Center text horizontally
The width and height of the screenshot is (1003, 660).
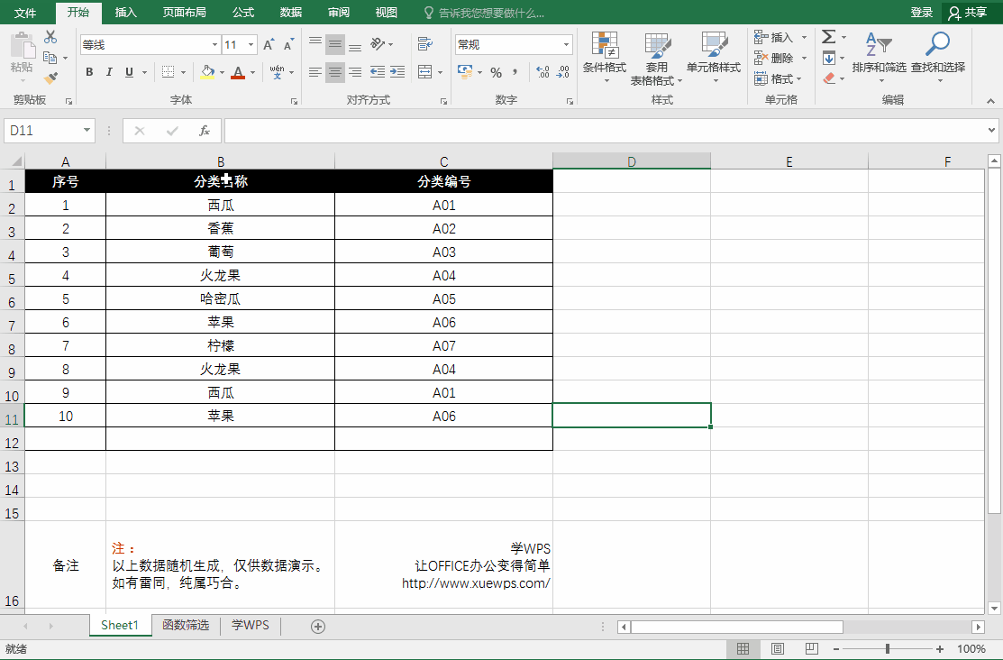[x=335, y=72]
